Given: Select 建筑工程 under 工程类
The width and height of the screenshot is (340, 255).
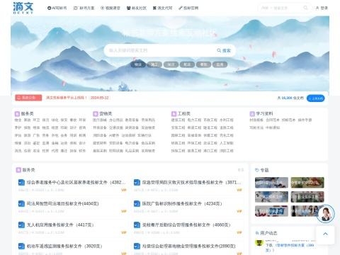Looking at the screenshot, I should click(x=178, y=120).
